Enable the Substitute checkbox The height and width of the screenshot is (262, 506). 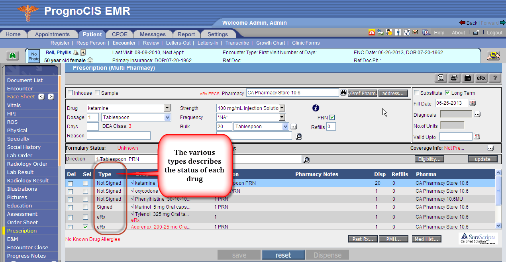tap(416, 93)
